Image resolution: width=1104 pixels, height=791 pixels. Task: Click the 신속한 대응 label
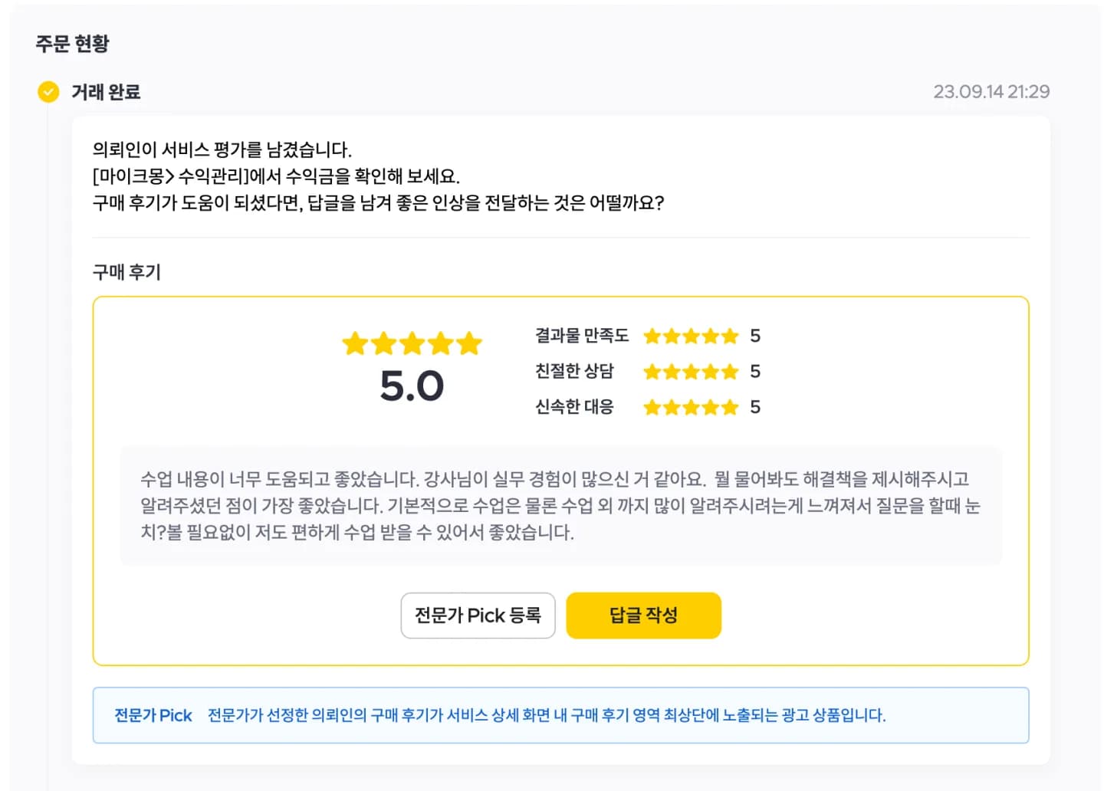tap(574, 406)
